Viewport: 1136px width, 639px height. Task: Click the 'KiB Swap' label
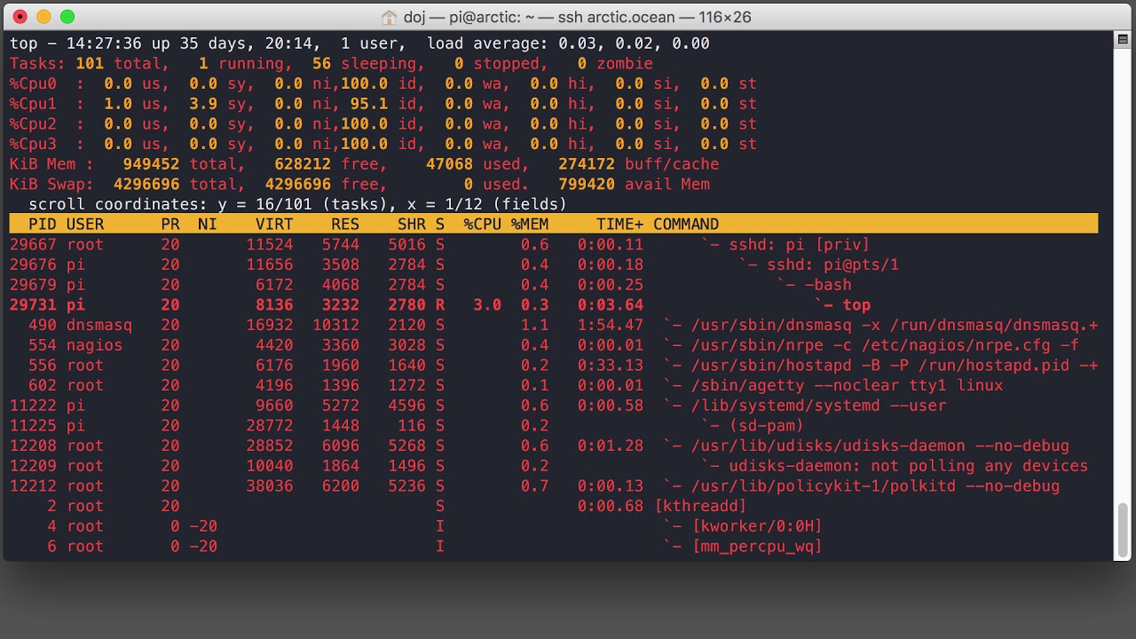pos(52,185)
